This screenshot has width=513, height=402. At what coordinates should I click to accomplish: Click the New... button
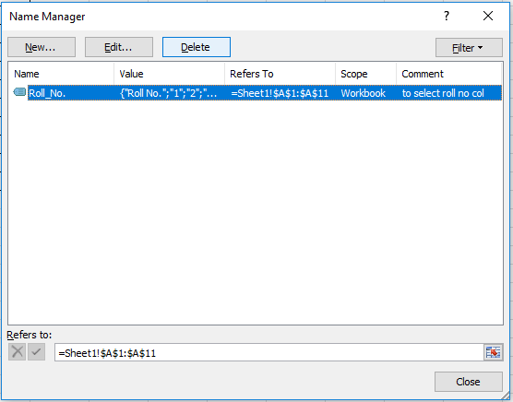[x=42, y=47]
